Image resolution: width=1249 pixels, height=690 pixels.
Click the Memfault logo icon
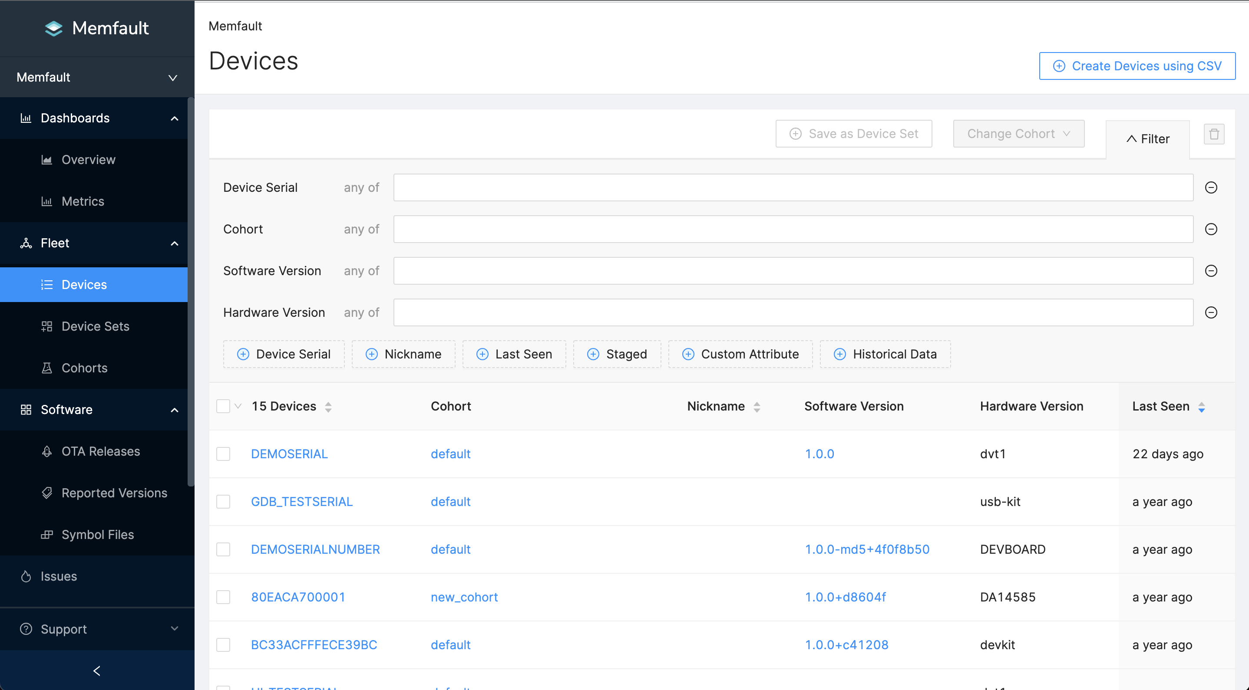coord(53,28)
